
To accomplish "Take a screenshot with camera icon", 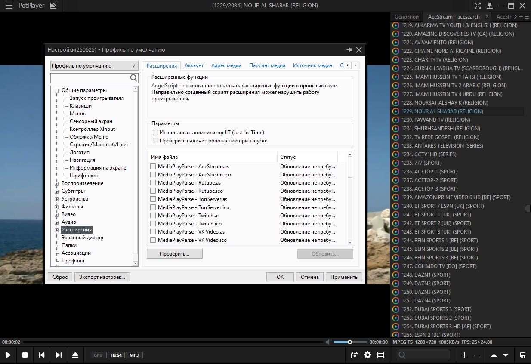I will pyautogui.click(x=355, y=355).
